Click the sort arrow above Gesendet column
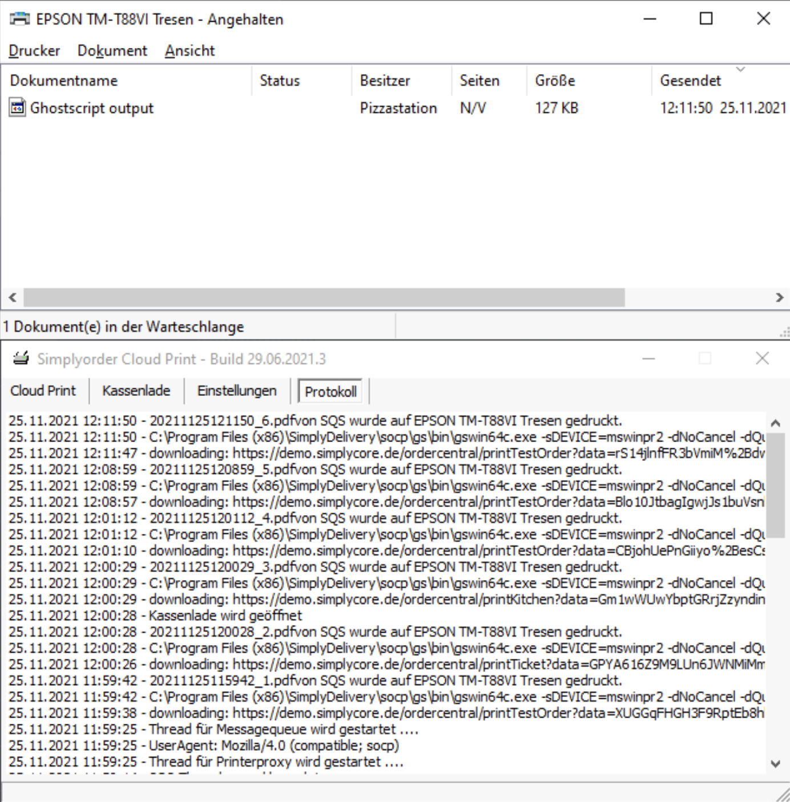 click(x=740, y=70)
